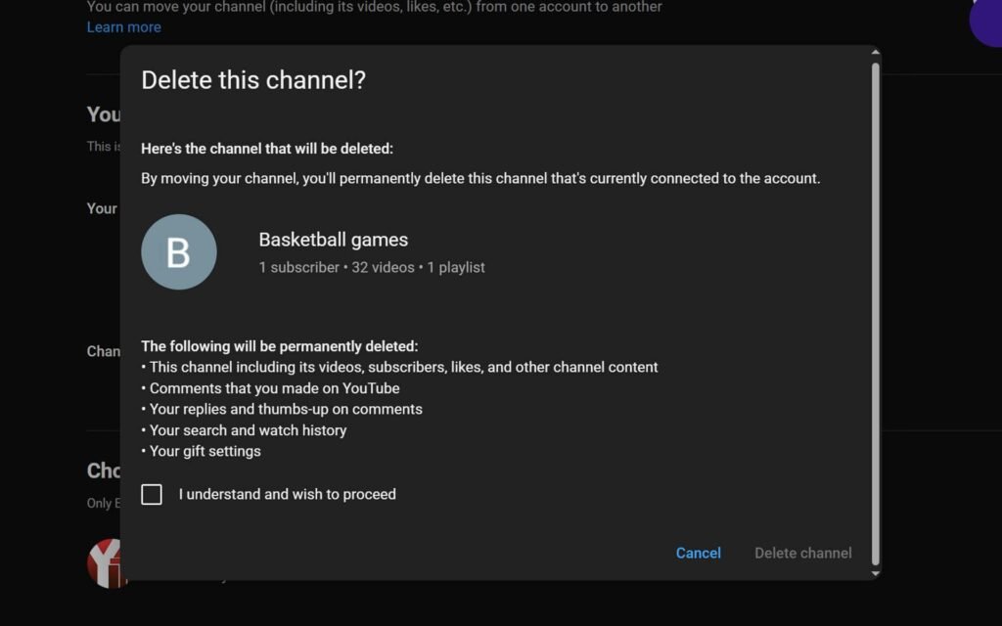Click the red channel avatar behind the dialog
Viewport: 1002px width, 626px height.
[104, 562]
